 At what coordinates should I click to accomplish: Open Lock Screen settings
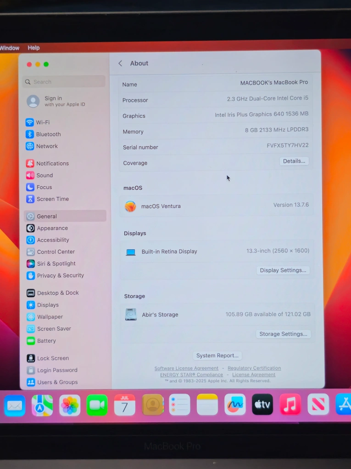click(48, 358)
